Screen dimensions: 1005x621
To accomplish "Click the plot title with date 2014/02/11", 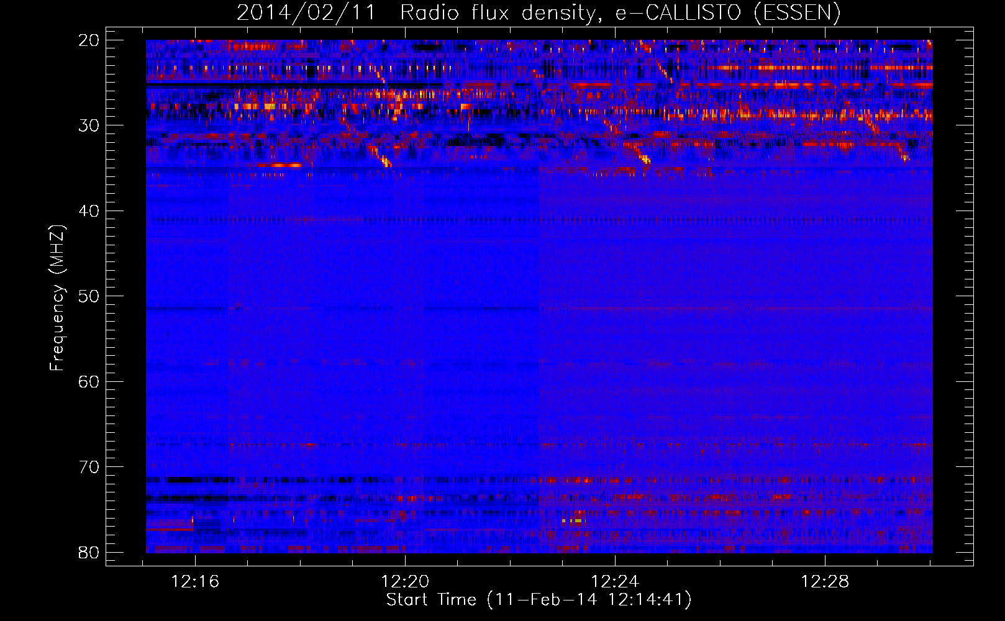I will [539, 12].
